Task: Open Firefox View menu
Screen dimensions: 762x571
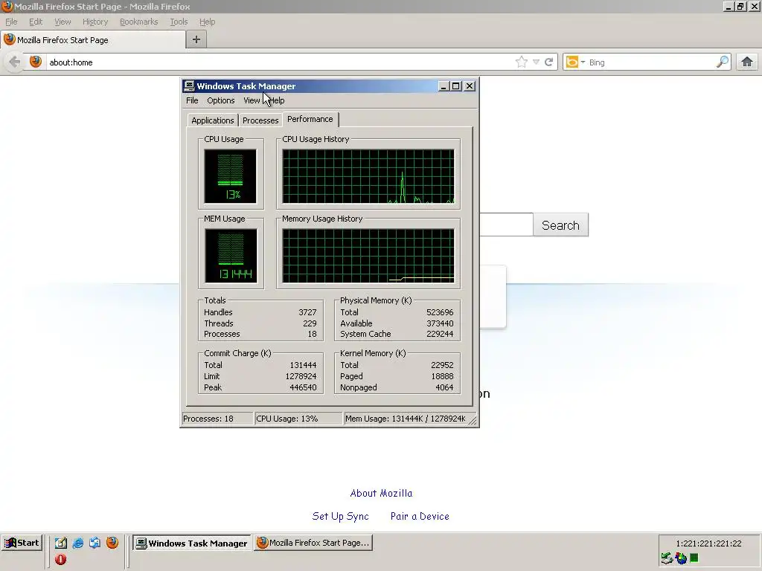Action: 63,22
